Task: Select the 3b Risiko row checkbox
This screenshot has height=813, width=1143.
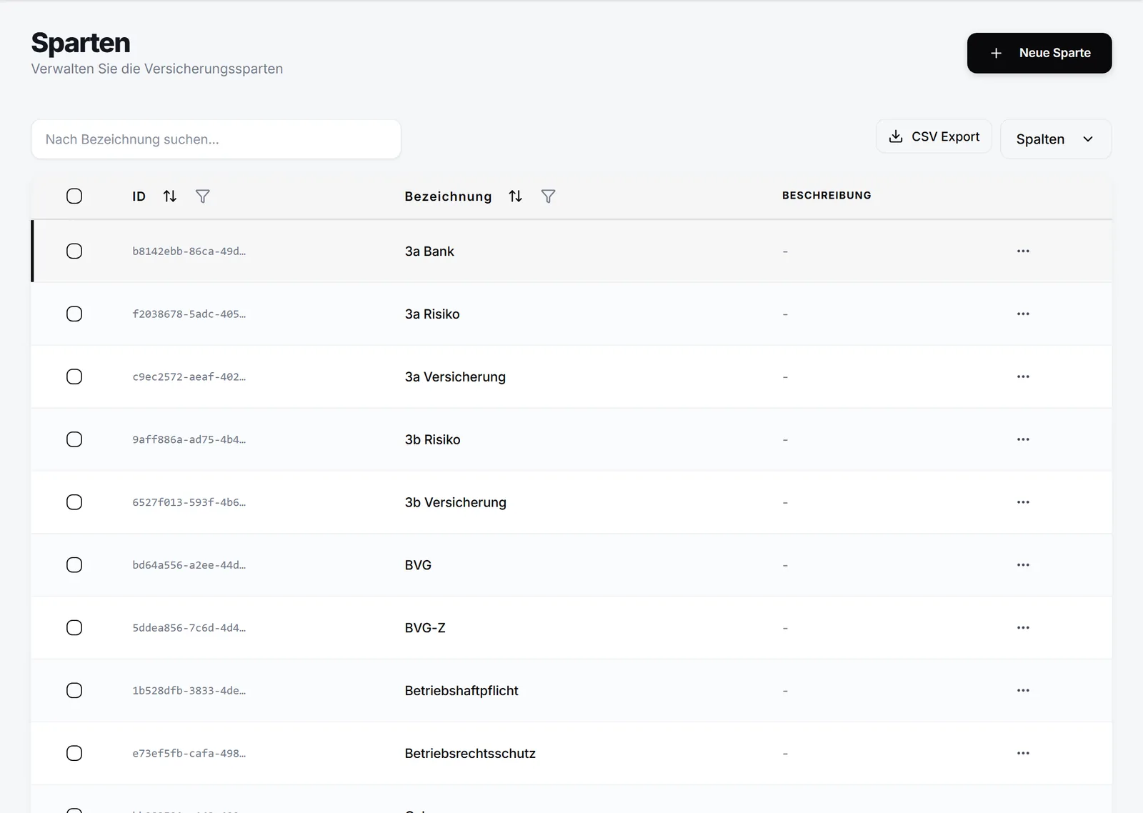Action: tap(74, 439)
